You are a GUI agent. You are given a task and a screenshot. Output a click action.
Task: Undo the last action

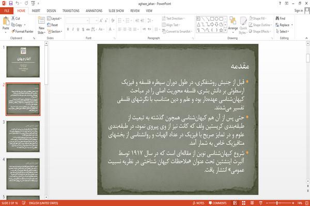(18, 4)
